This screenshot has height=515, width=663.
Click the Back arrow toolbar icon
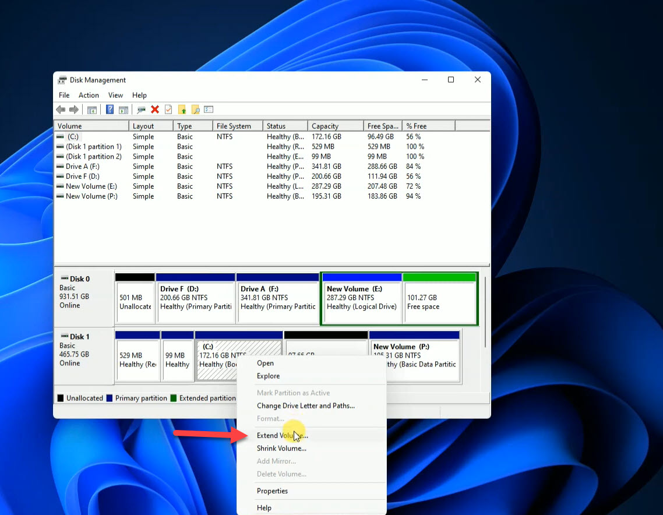[61, 110]
